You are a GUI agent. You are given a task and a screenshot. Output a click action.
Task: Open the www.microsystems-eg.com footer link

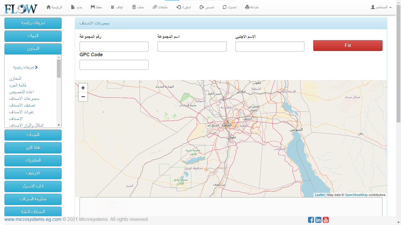coord(33,219)
